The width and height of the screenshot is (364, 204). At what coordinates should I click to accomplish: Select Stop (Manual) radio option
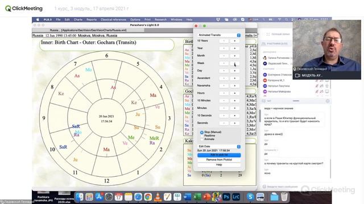click(x=202, y=132)
